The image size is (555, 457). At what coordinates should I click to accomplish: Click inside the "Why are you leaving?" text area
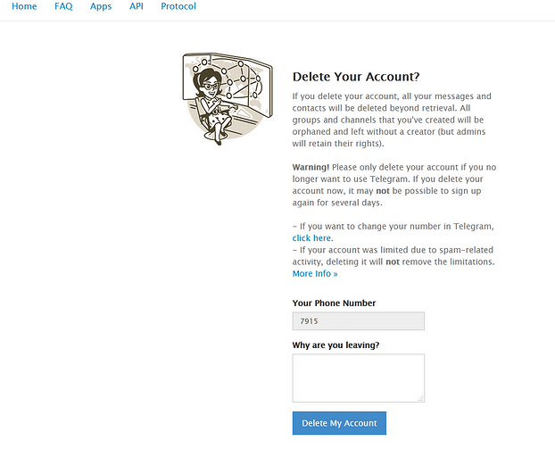pos(358,378)
